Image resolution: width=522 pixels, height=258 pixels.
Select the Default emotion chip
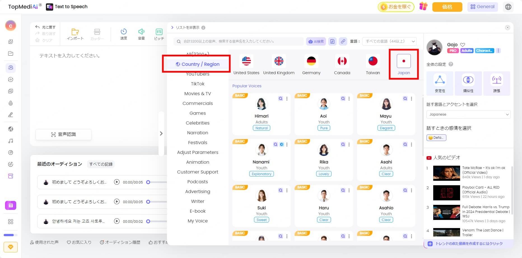pyautogui.click(x=436, y=138)
